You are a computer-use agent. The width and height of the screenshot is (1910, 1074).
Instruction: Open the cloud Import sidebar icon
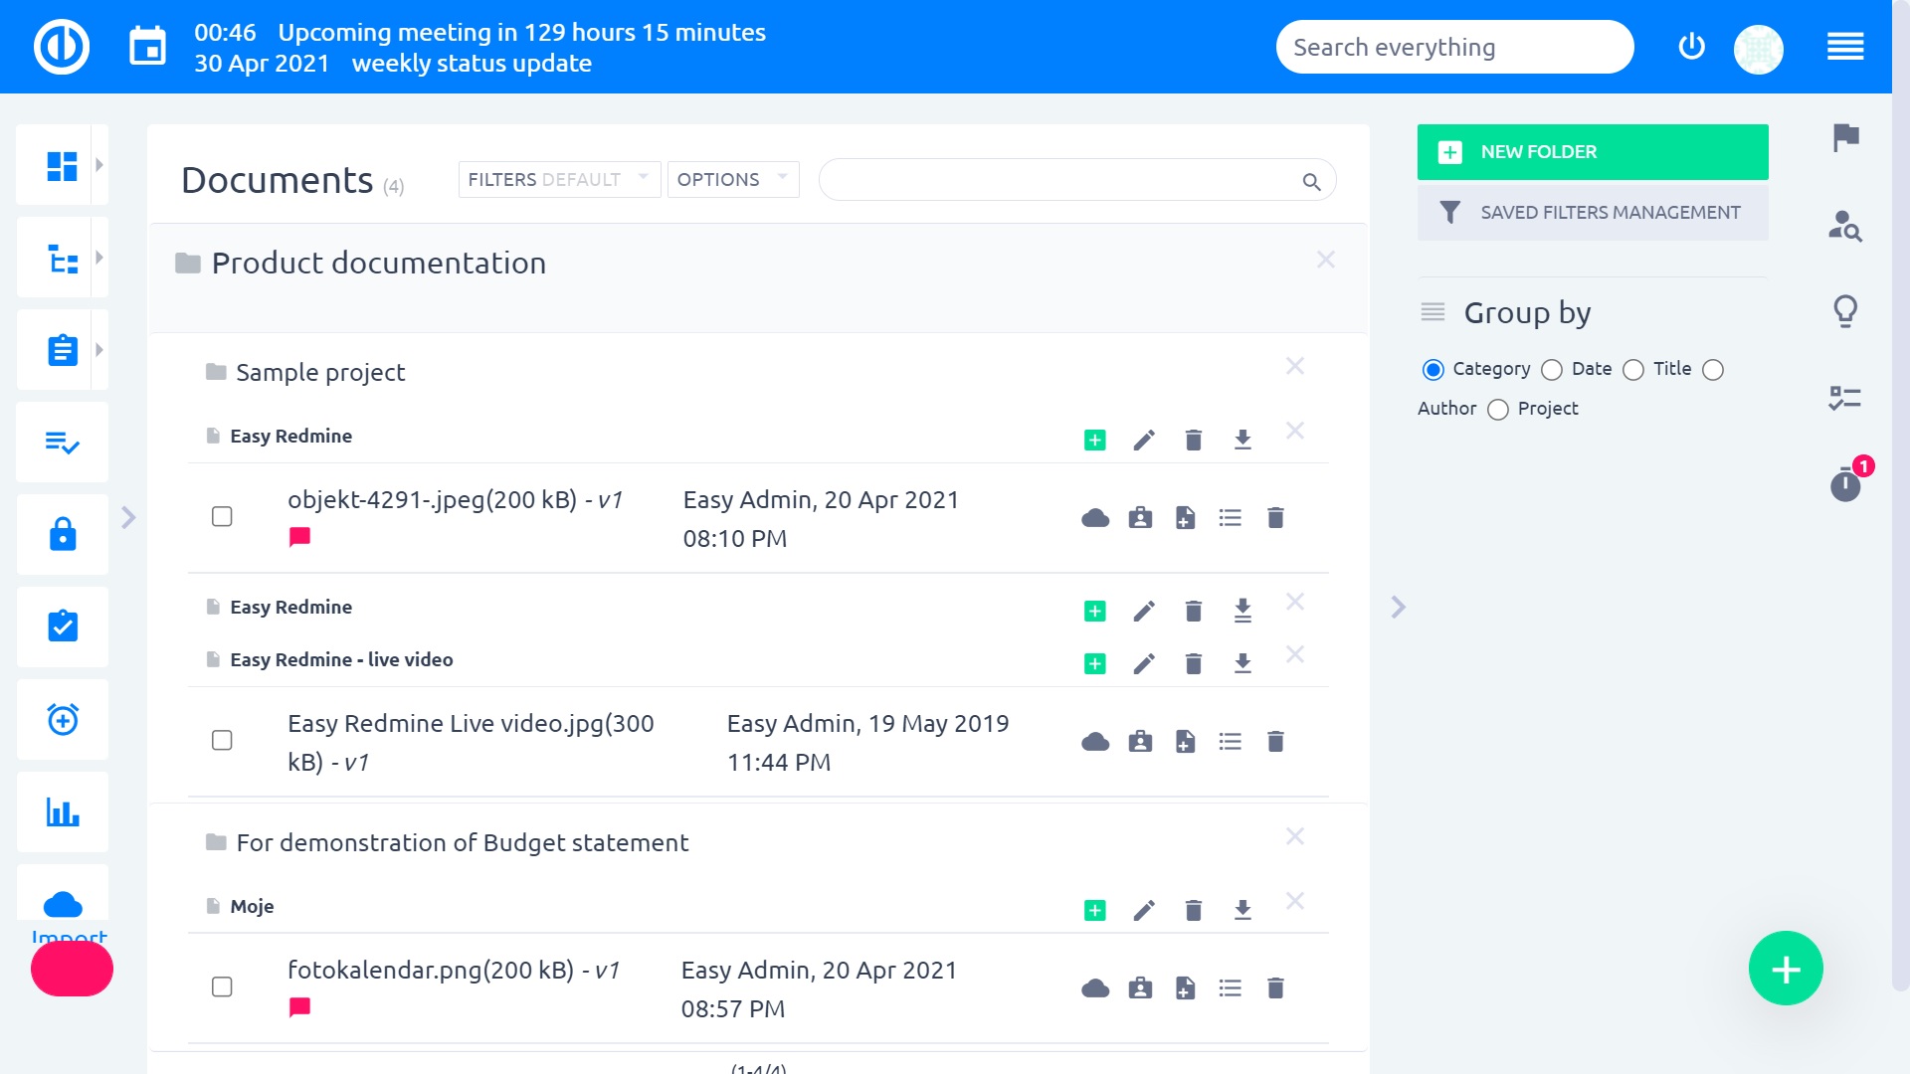(63, 903)
